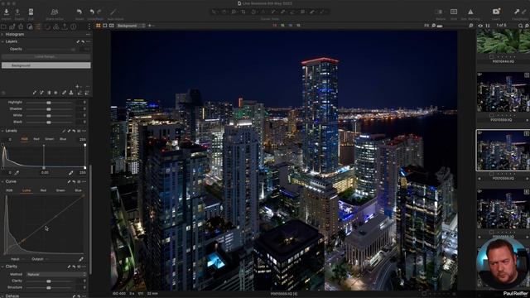Open tool tab options three-dot menu
Screen dimensions: 530x298
click(x=89, y=26)
